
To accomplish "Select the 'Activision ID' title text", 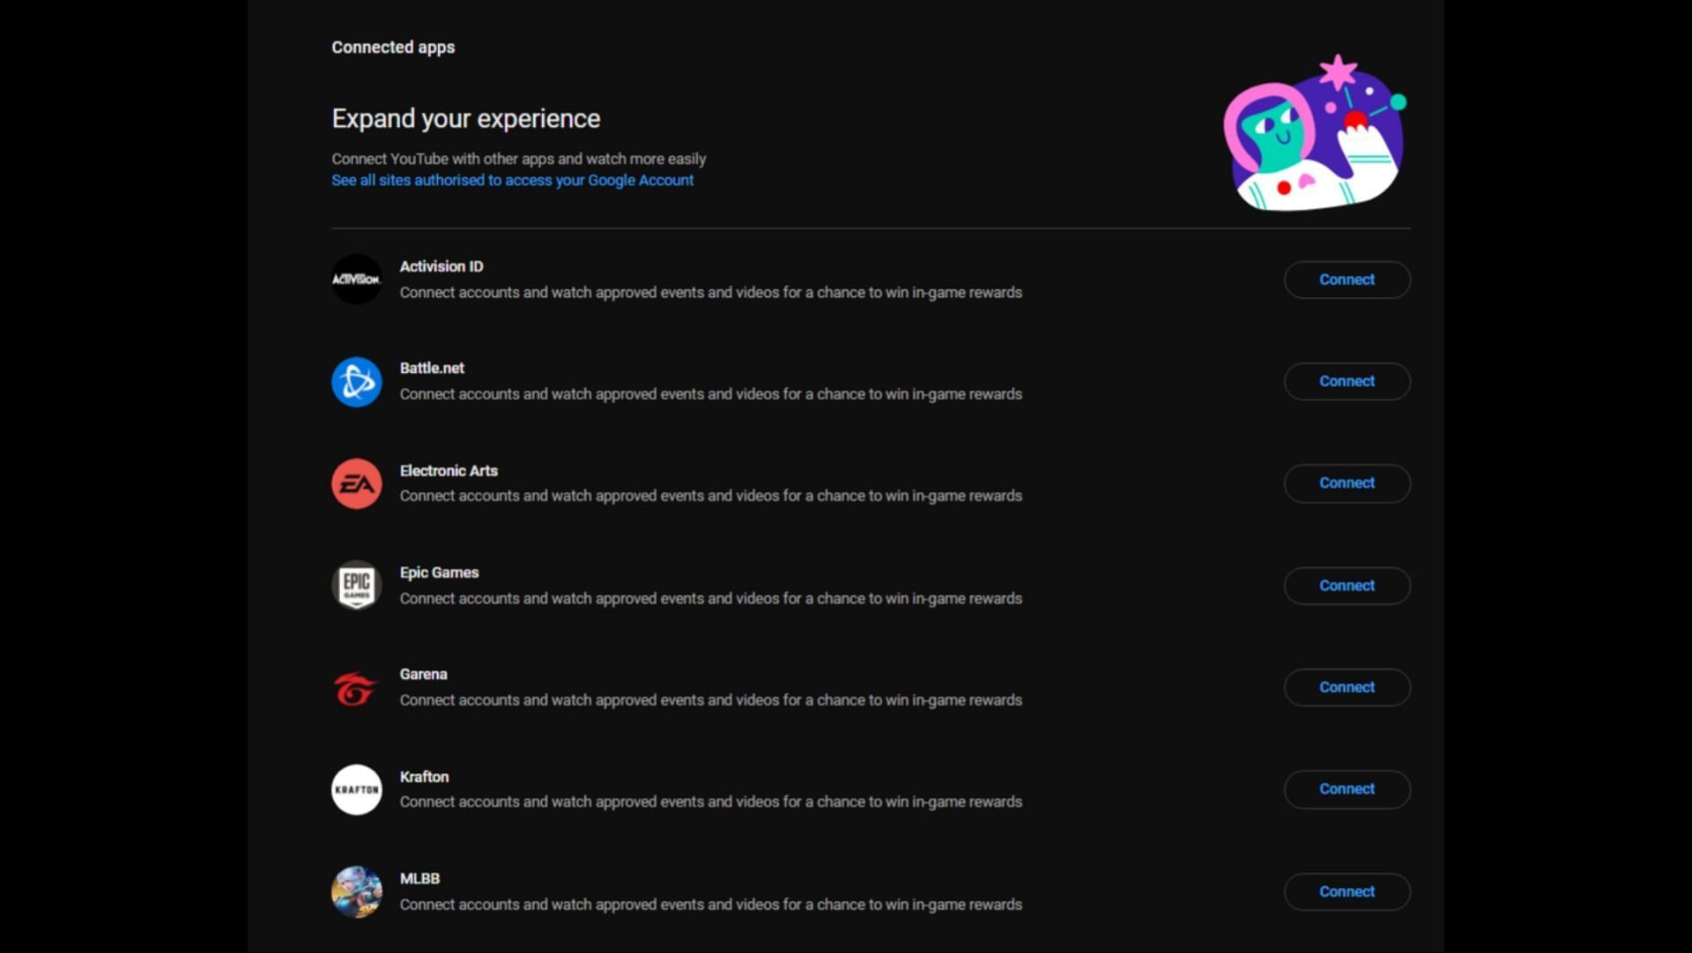I will tap(442, 266).
